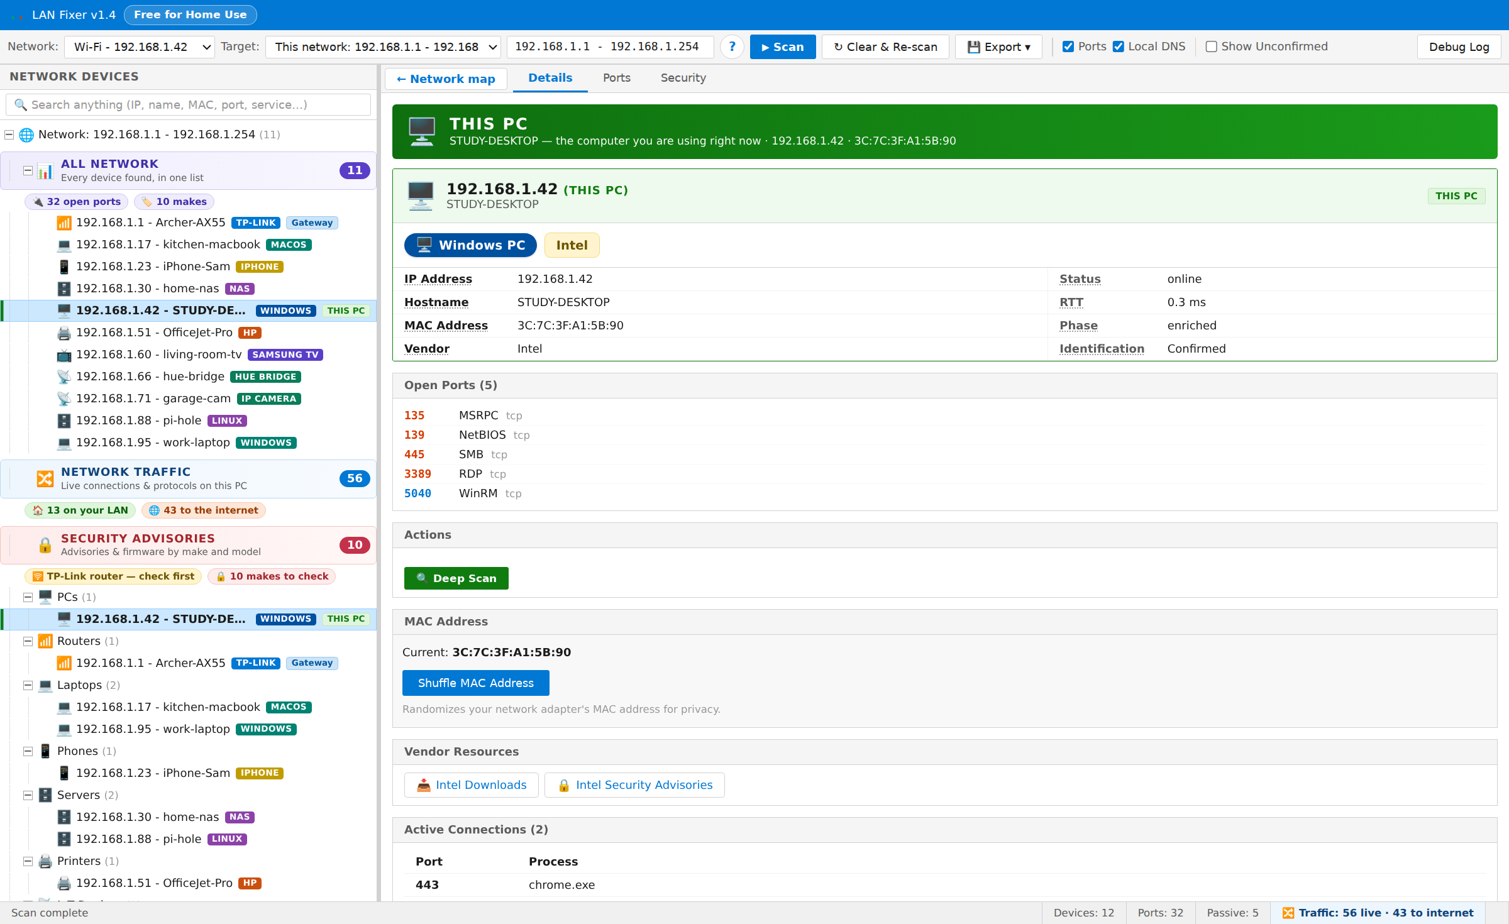Open the Network Wi-Fi dropdown
The height and width of the screenshot is (924, 1509).
point(140,47)
